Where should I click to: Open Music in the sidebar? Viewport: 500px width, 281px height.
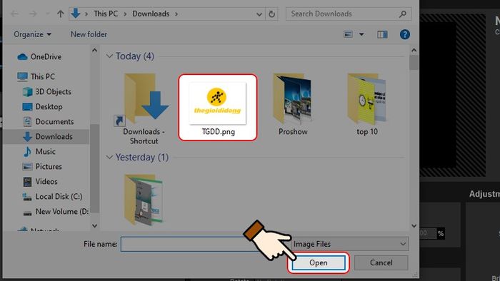[x=45, y=151]
